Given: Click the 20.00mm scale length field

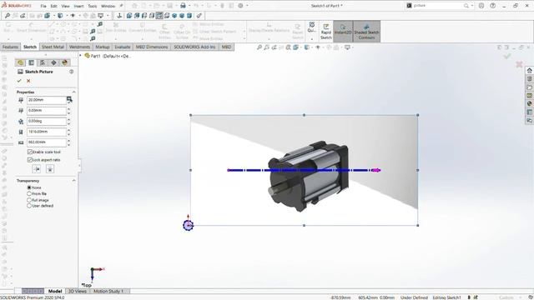Looking at the screenshot, I should pos(47,100).
